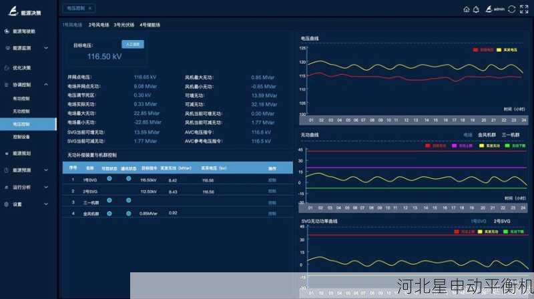Toggle green legend swatch in SVG chart
534x299 pixels.
point(505,232)
